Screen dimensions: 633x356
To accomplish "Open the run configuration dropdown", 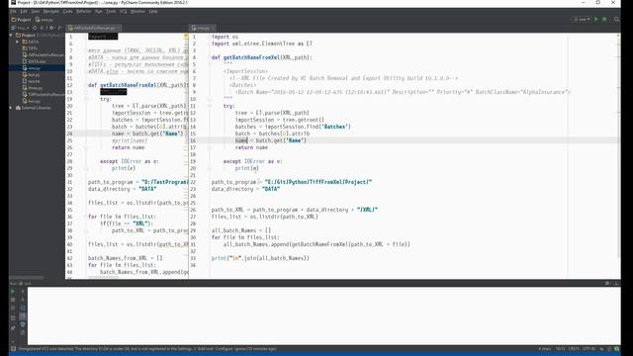I will click(582, 20).
